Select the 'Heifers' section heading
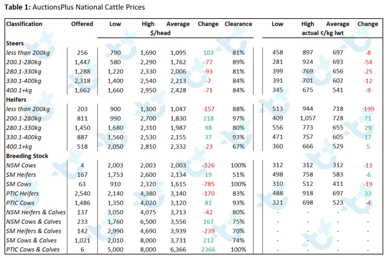The height and width of the screenshot is (258, 387). (16, 99)
